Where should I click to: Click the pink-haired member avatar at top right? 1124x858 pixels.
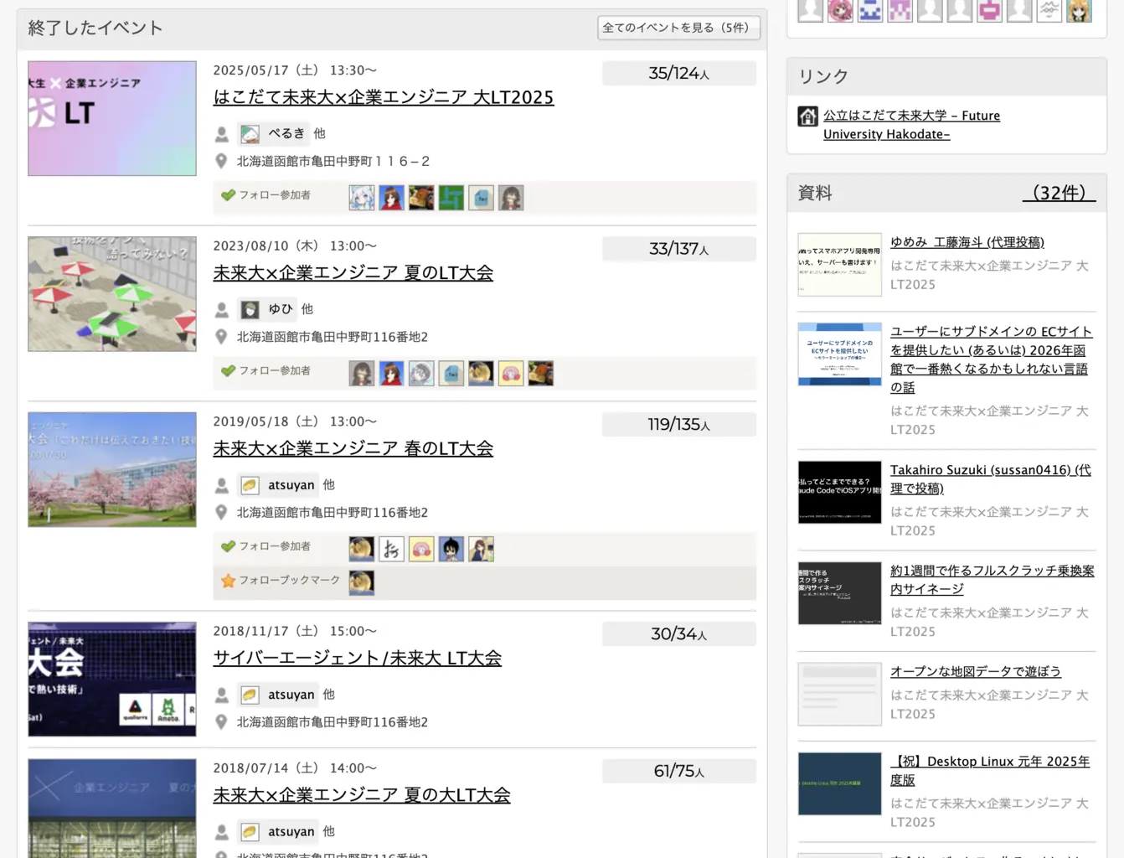point(838,12)
